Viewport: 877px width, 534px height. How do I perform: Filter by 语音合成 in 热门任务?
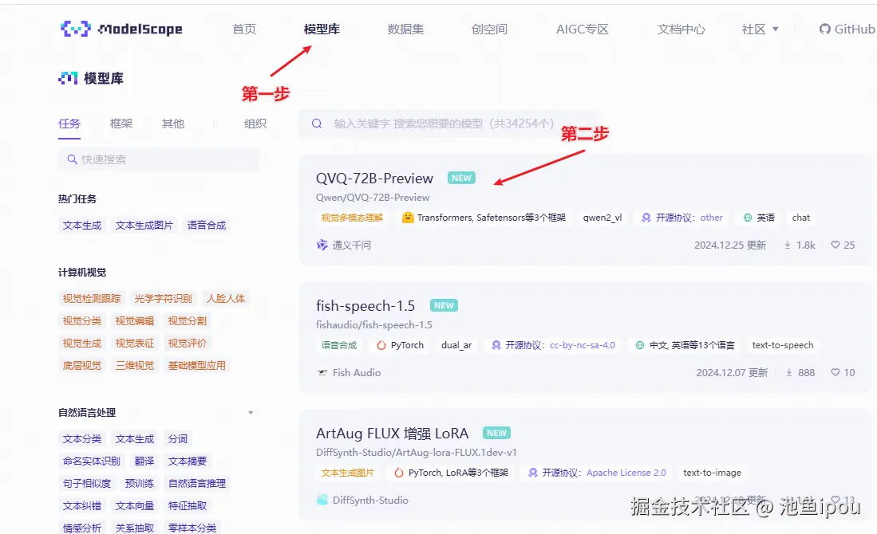[207, 225]
